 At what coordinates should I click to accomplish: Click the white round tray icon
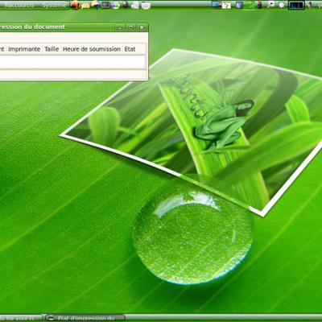click(x=282, y=5)
